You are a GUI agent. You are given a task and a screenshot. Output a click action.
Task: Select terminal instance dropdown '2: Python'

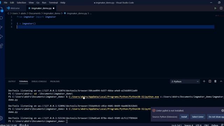[185, 82]
